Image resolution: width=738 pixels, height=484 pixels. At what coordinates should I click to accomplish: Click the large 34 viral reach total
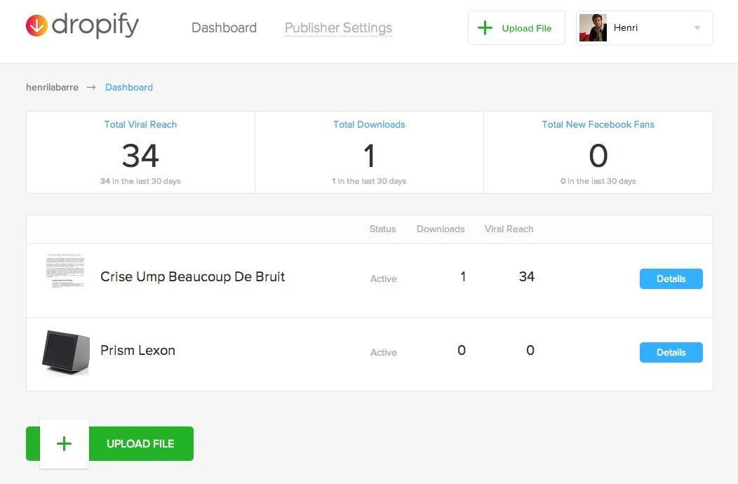(140, 156)
